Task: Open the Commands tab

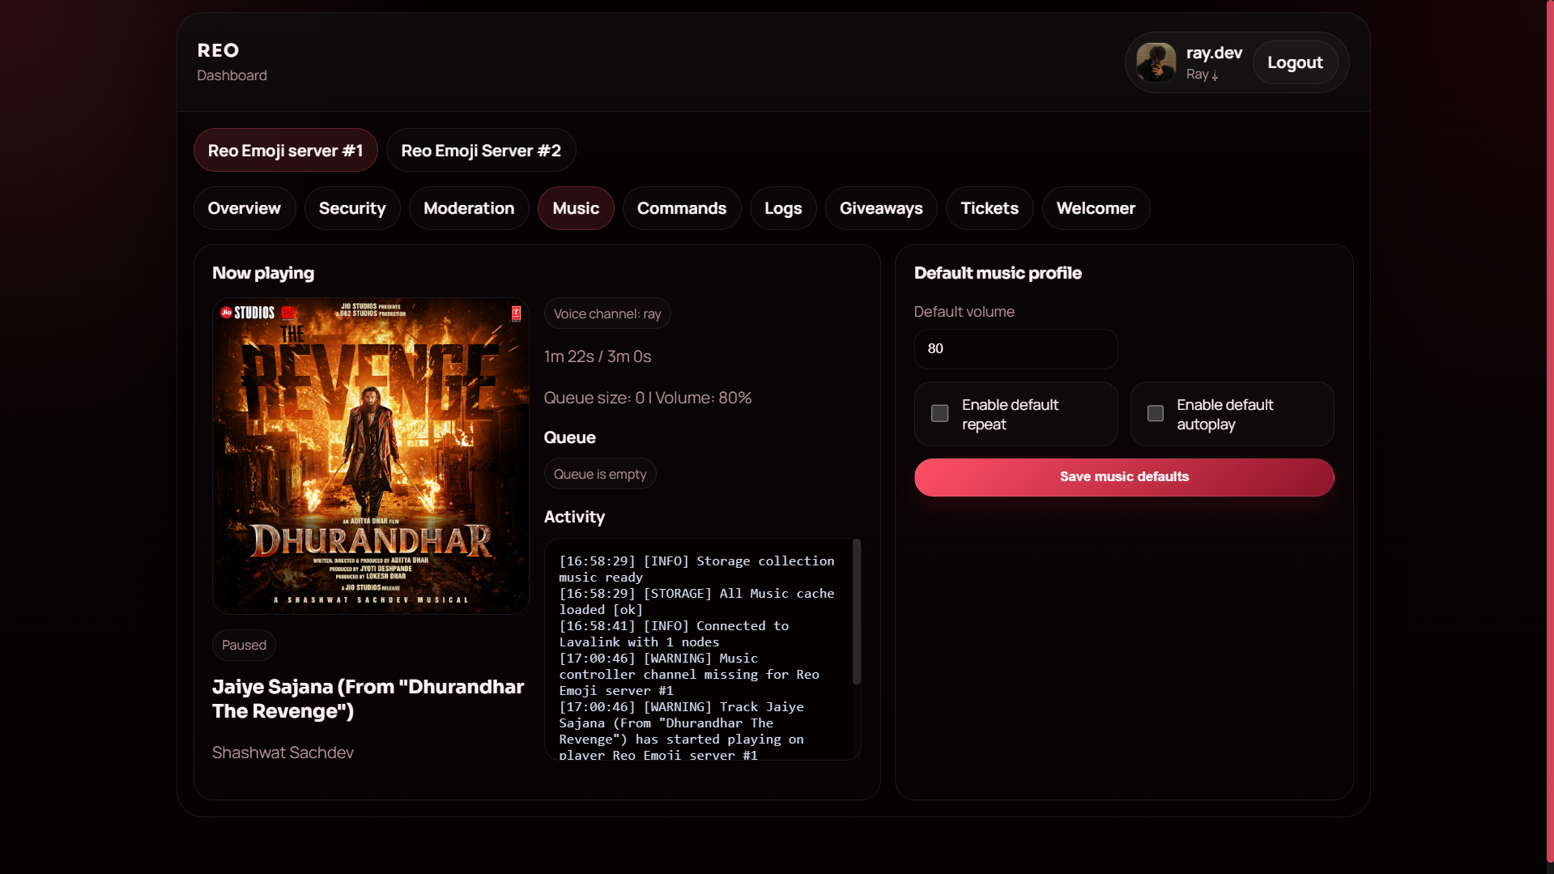Action: coord(682,208)
